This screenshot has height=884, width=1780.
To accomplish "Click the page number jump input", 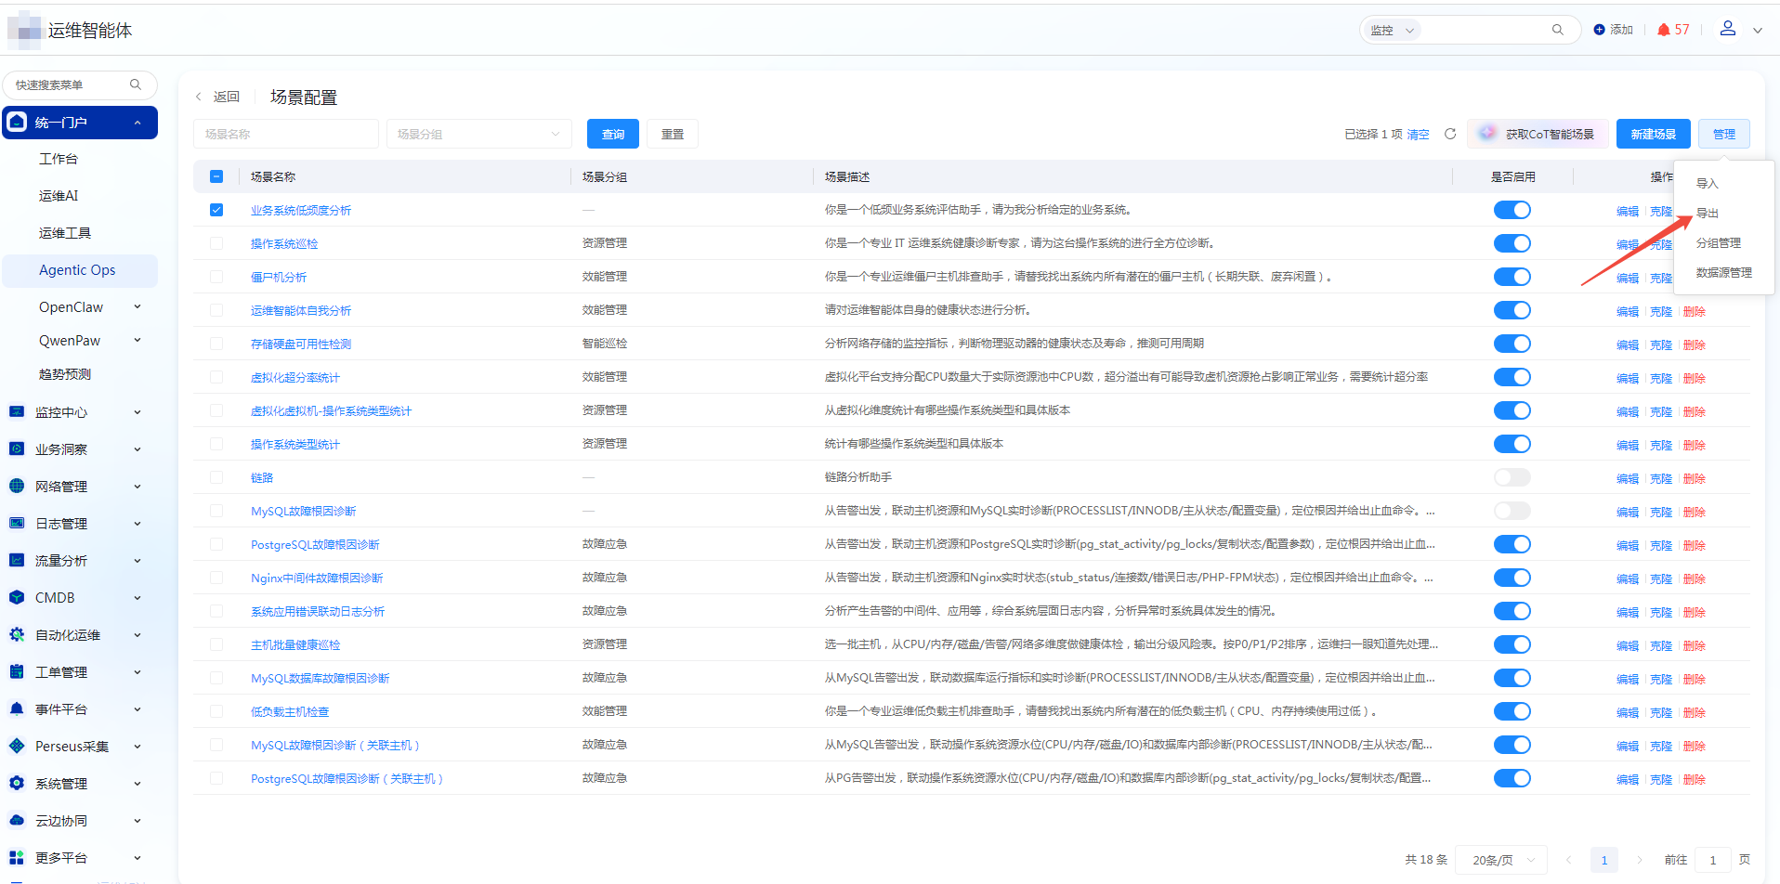I will pyautogui.click(x=1713, y=860).
